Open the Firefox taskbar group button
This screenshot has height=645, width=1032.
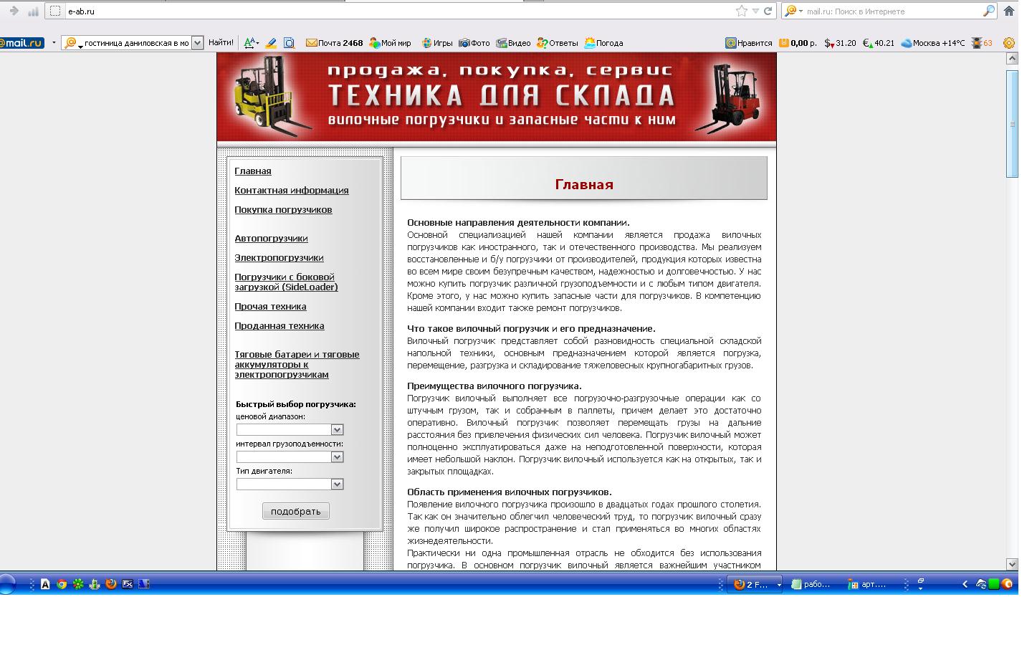pos(756,584)
